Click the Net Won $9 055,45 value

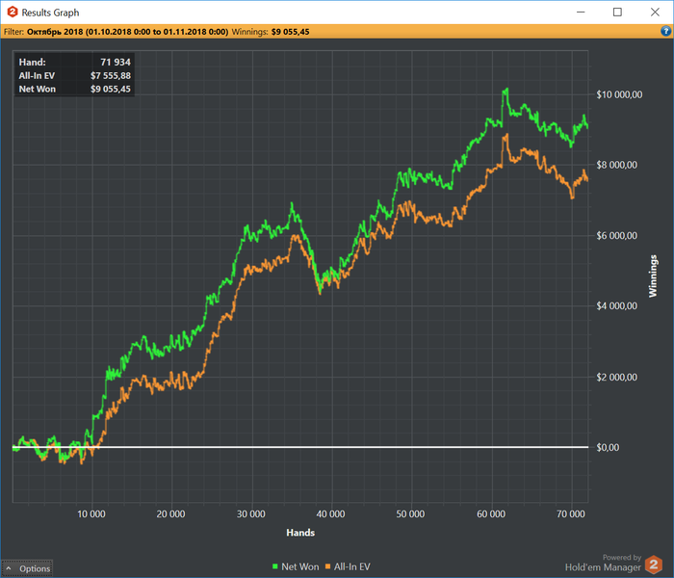(111, 89)
